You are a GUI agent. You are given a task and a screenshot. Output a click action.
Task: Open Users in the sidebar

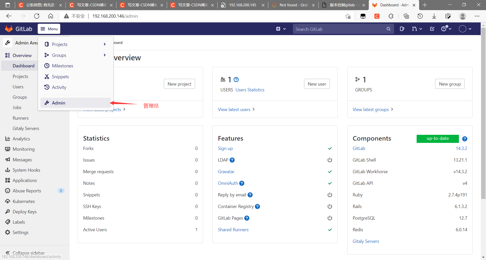click(x=18, y=87)
